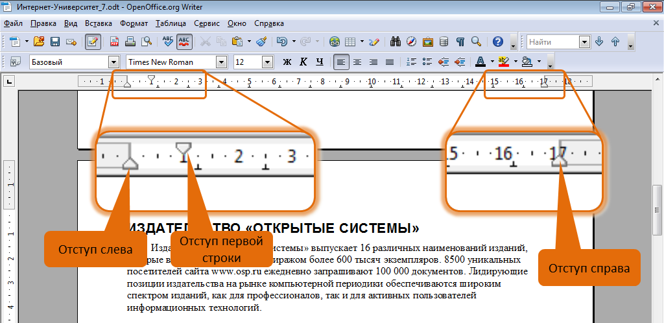Set Align Left paragraph alignment
The image size is (664, 323).
[341, 62]
